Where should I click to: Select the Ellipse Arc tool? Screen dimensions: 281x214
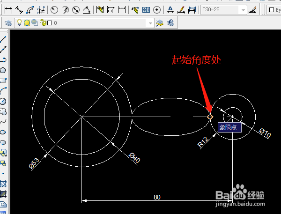click(3, 142)
